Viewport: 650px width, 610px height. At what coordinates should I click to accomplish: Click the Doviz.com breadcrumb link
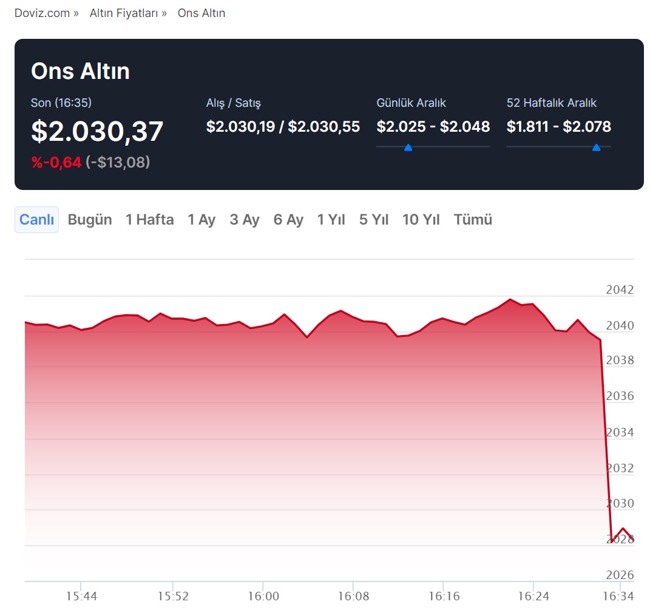click(42, 13)
